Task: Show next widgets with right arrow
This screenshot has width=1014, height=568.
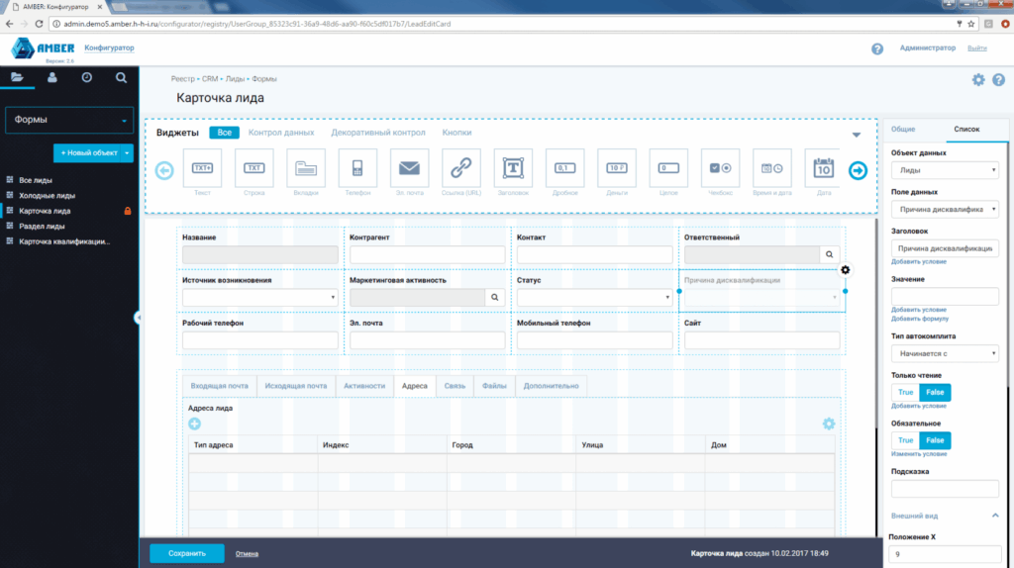Action: (x=858, y=170)
